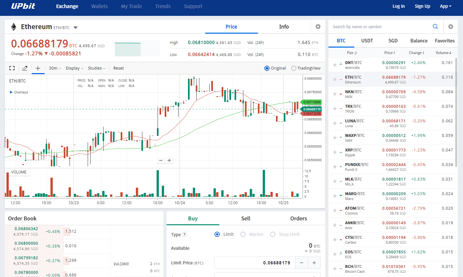Favorite the ETH/BTC pair star

coord(335,79)
